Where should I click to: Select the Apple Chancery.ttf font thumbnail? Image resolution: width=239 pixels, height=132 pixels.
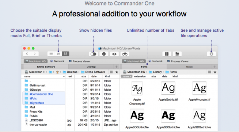click(137, 89)
